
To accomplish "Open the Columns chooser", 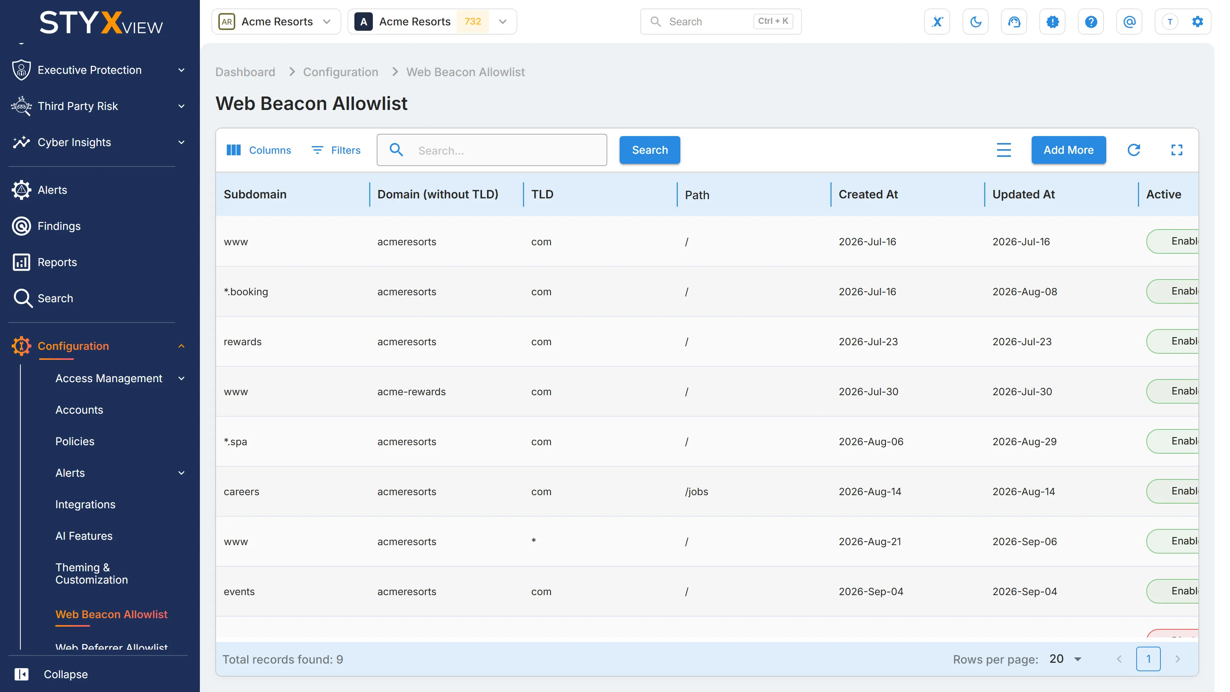I will (259, 150).
